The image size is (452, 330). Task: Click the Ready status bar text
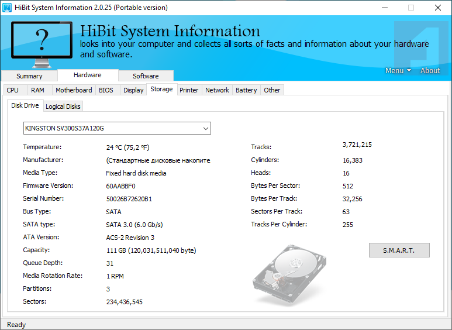pyautogui.click(x=16, y=325)
